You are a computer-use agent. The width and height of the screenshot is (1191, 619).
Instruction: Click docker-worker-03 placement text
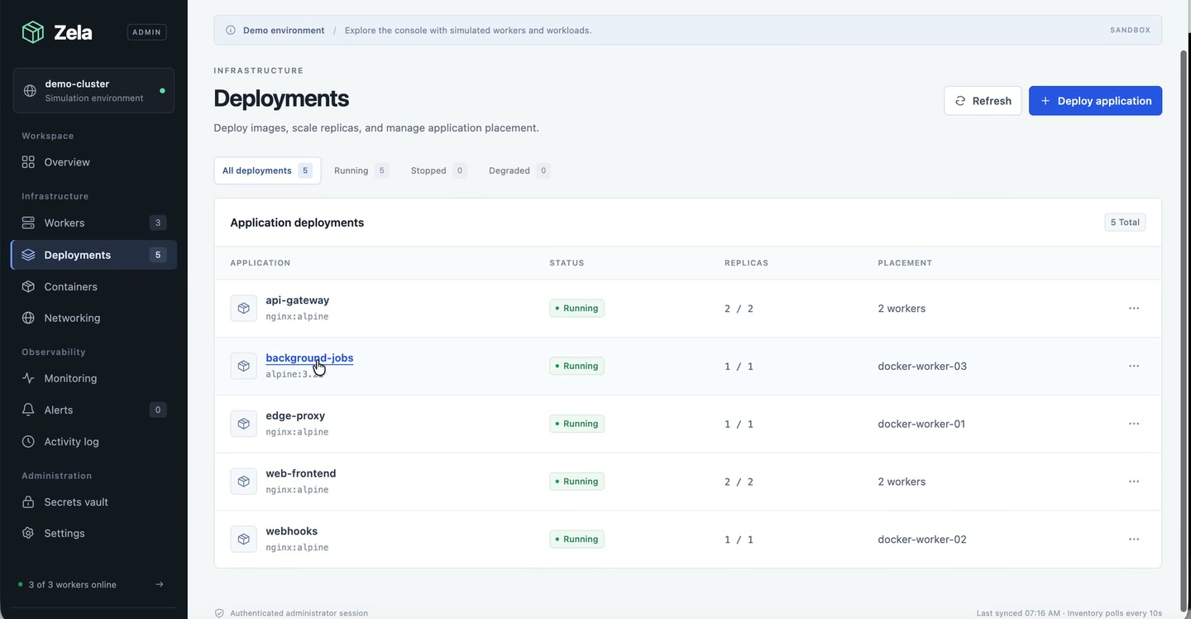click(922, 366)
